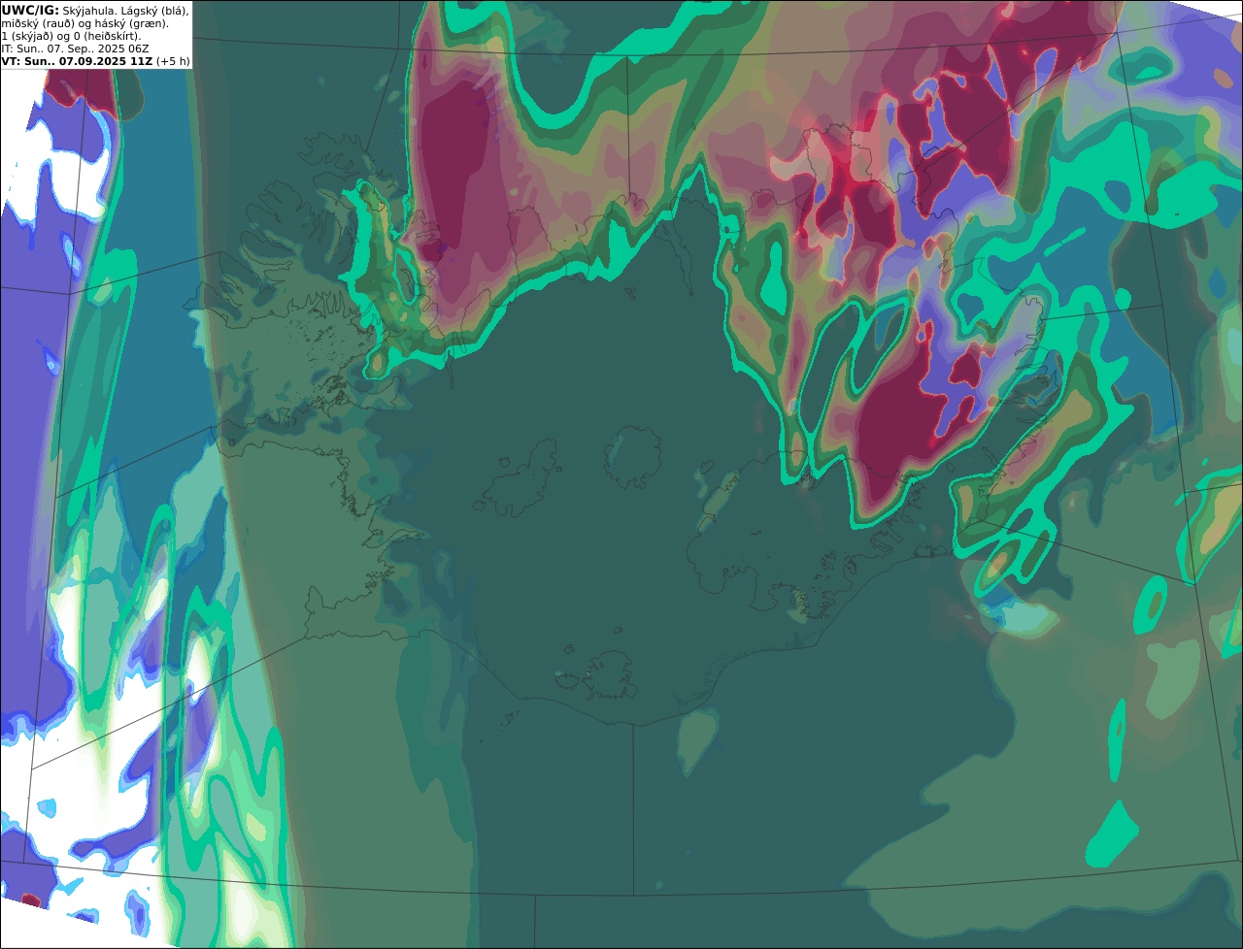The height and width of the screenshot is (949, 1243).
Task: Click the bold 'VT: Sun.. 07.09.2025 11Z' text
Action: click(77, 60)
